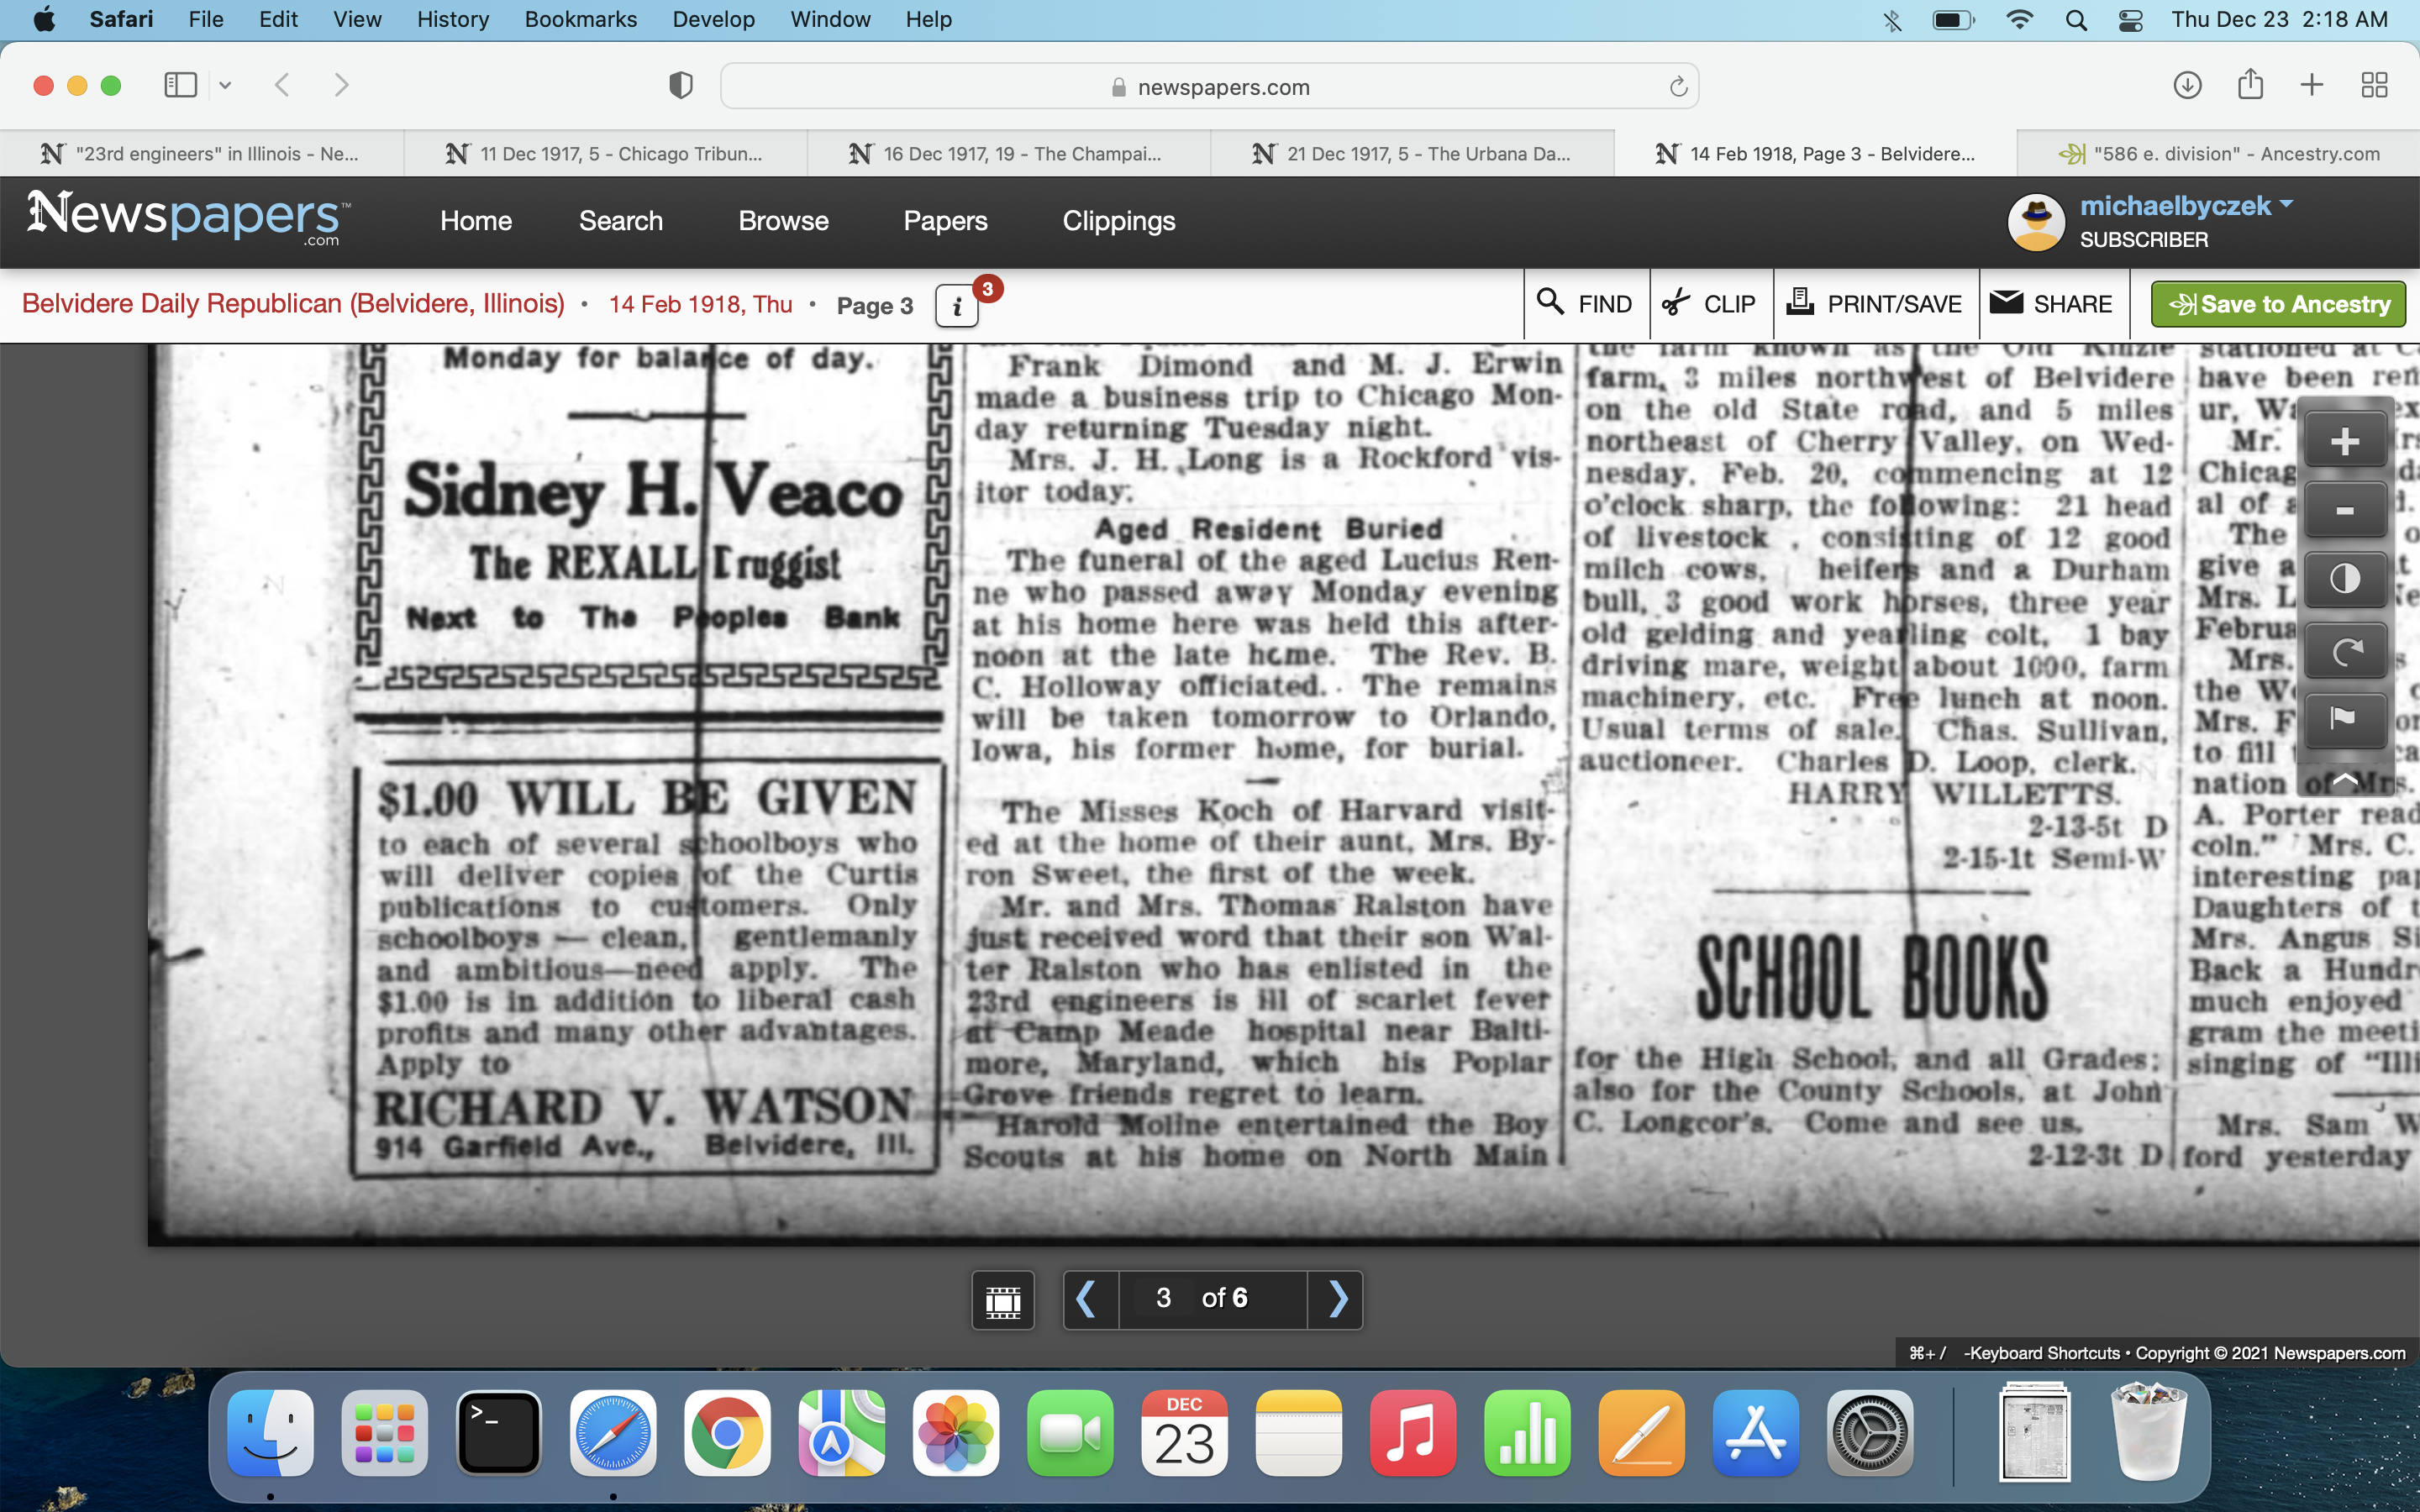
Task: Switch to 11 Dec 1917 Chicago Tribune tab
Action: pos(605,154)
